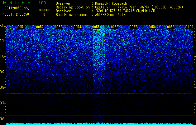196x125 pixels.
Task: Click the kHz axis unit label
Action: coord(3,25)
